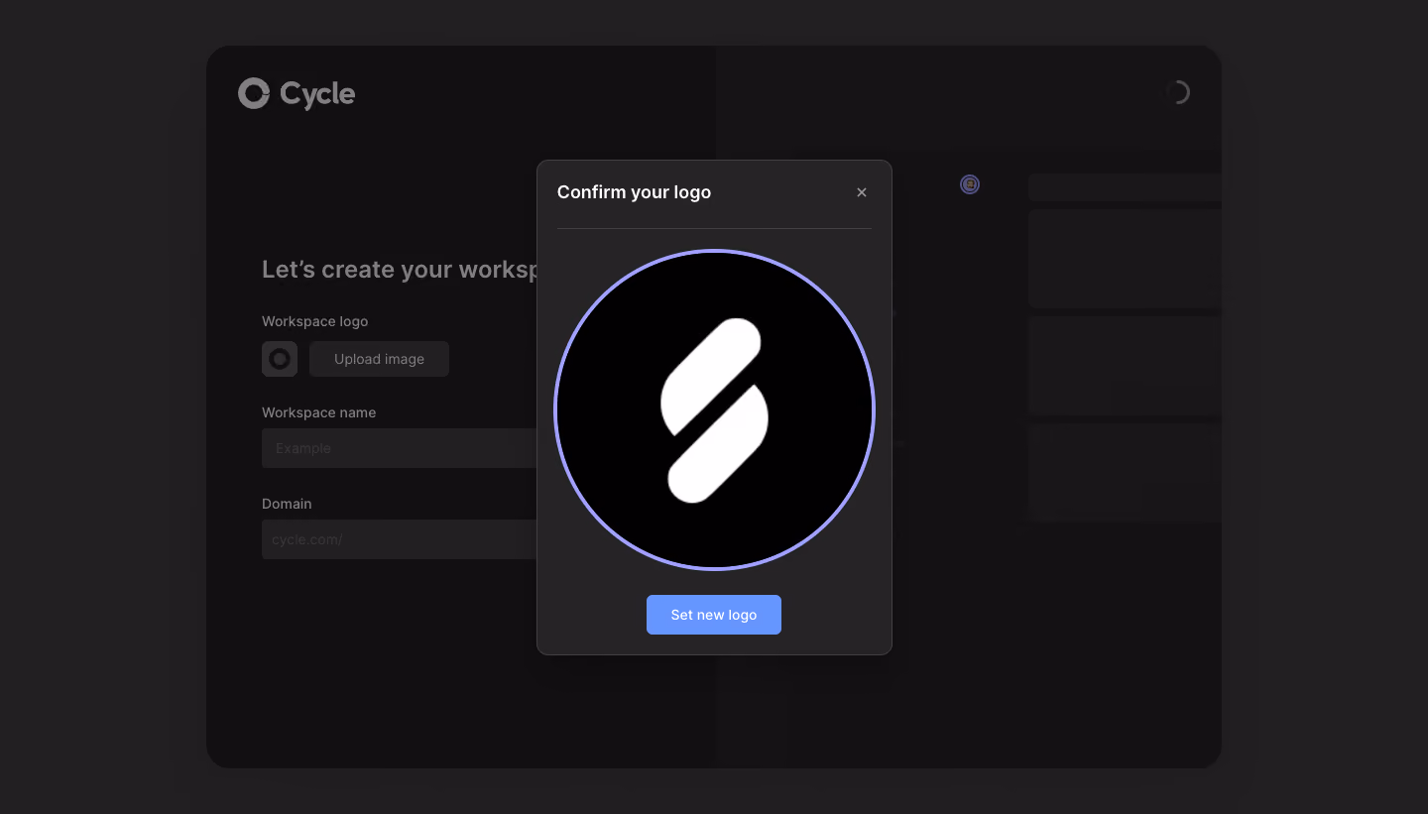Click the Cycle wordmark text
The width and height of the screenshot is (1428, 814).
point(317,94)
